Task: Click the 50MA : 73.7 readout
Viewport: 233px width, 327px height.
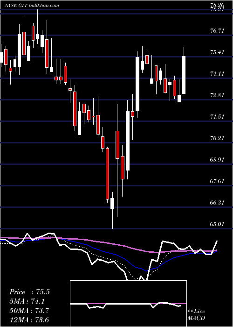Action: (x=29, y=311)
